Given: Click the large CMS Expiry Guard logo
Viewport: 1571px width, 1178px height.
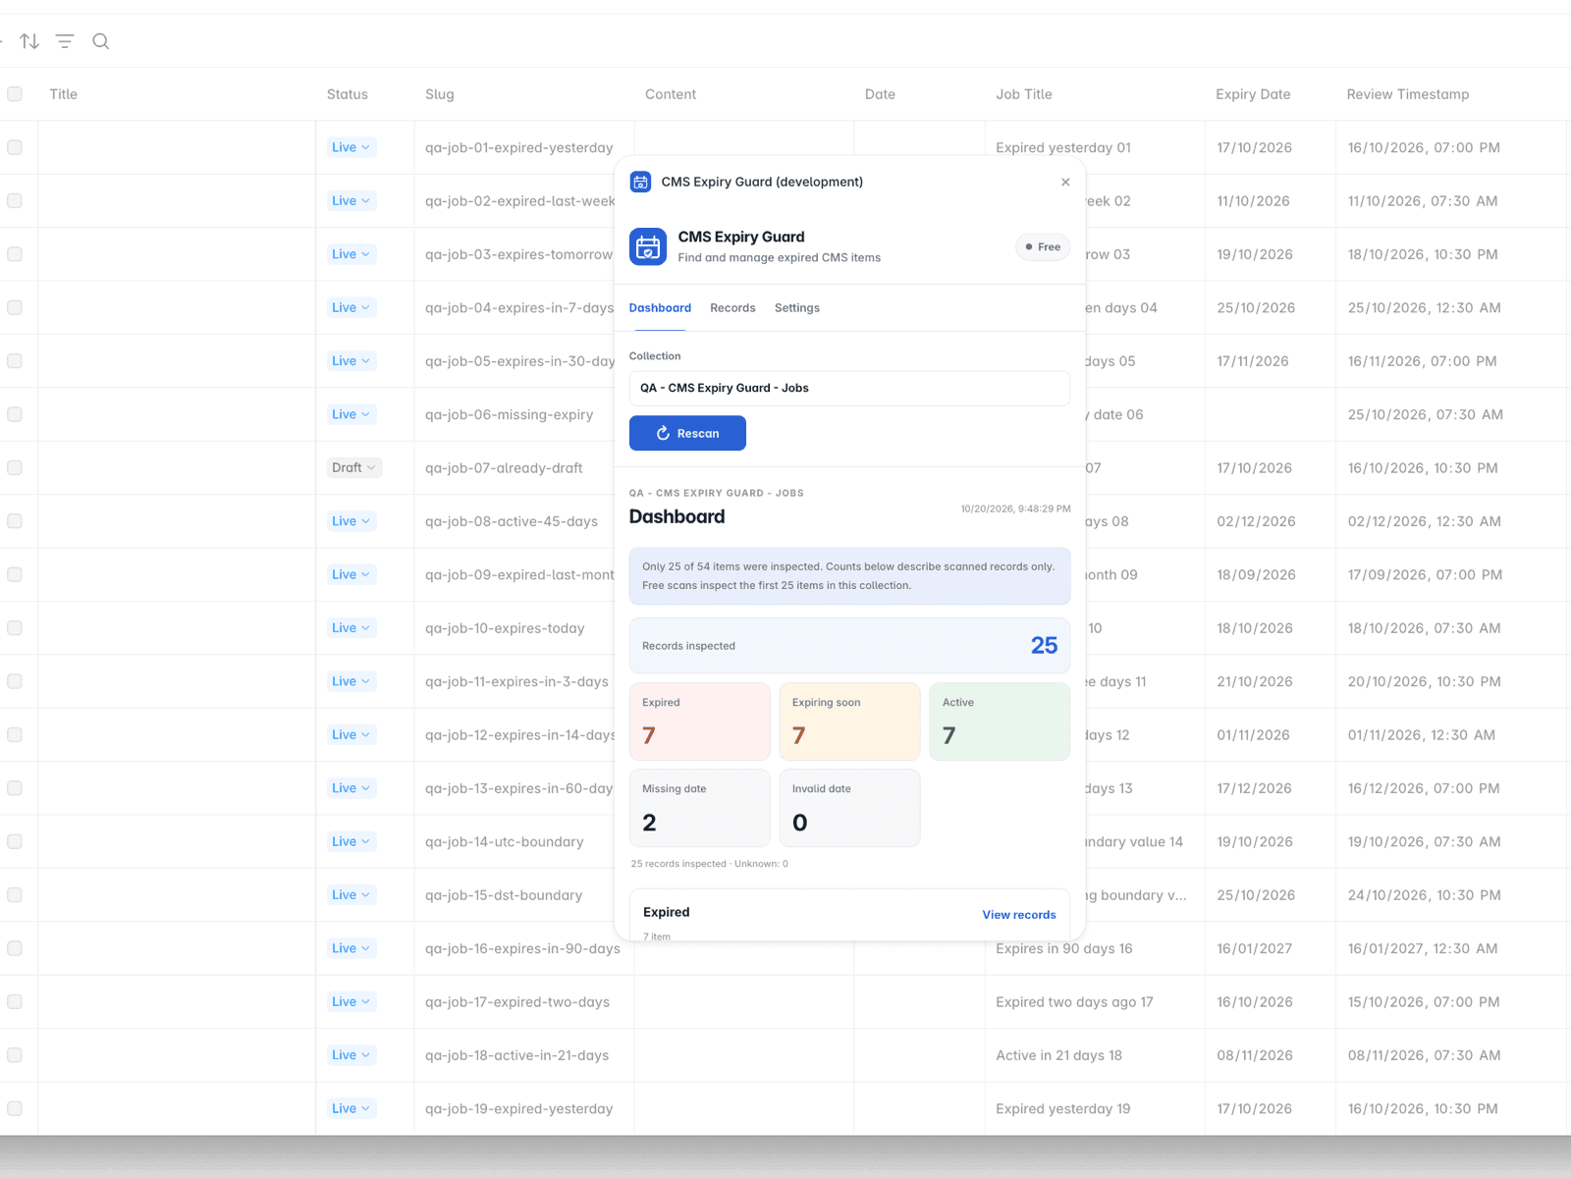Looking at the screenshot, I should [648, 246].
